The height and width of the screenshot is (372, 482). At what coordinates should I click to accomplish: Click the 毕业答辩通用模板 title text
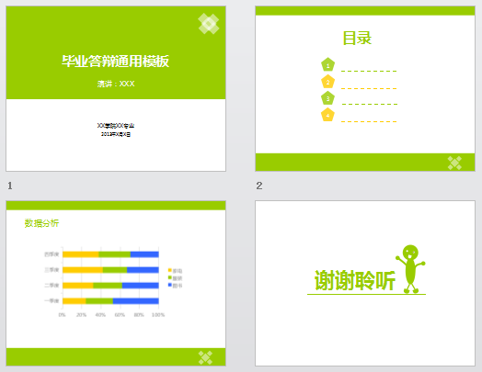[115, 61]
